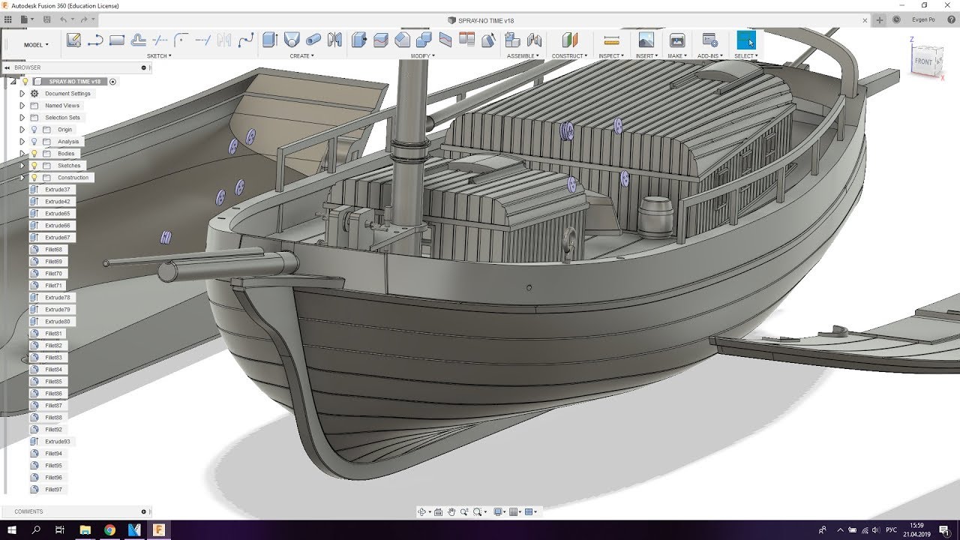The height and width of the screenshot is (540, 960).
Task: Click the FRONT face of ViewCube
Action: click(923, 61)
